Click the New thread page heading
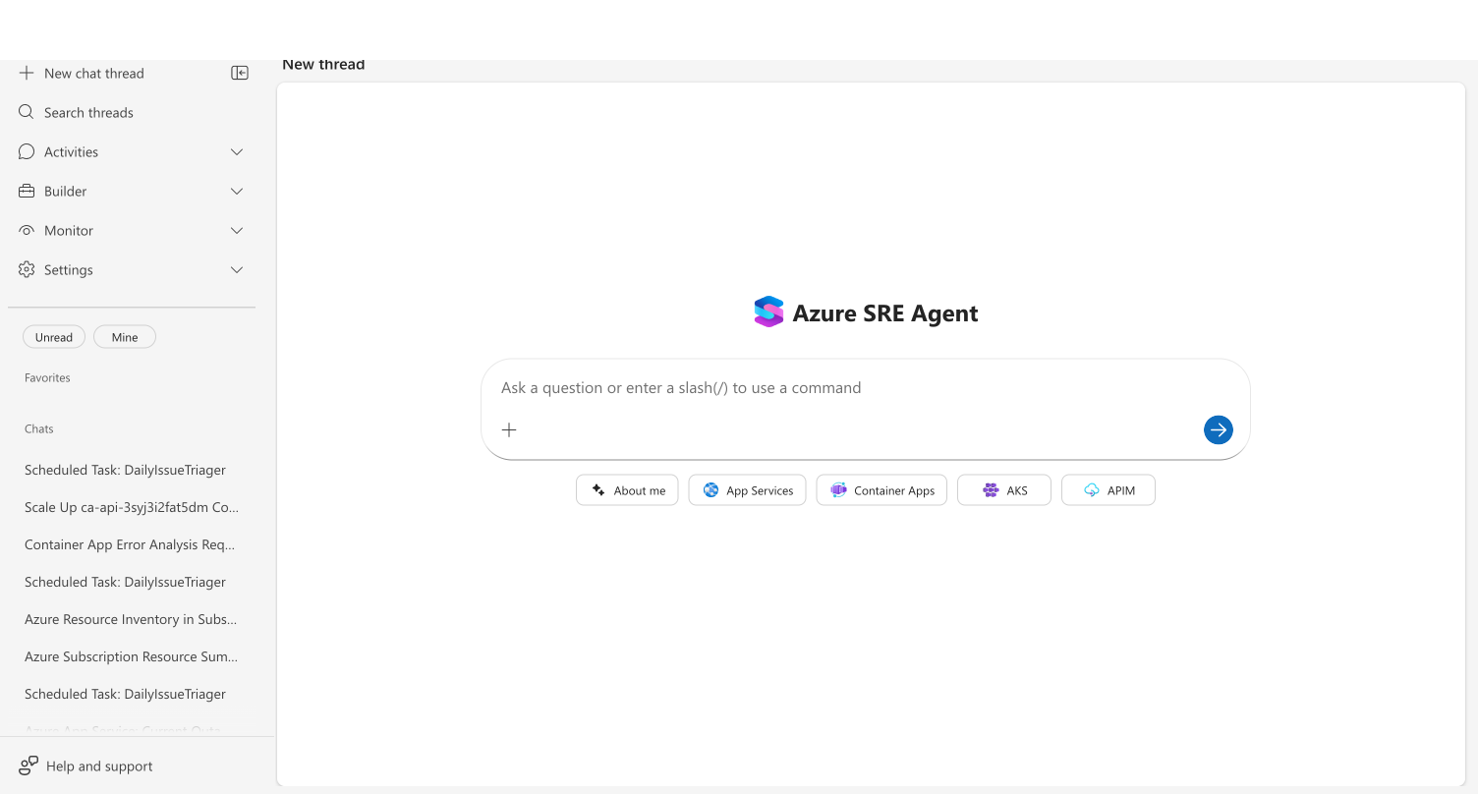Viewport: 1478px width, 794px height. [x=323, y=65]
